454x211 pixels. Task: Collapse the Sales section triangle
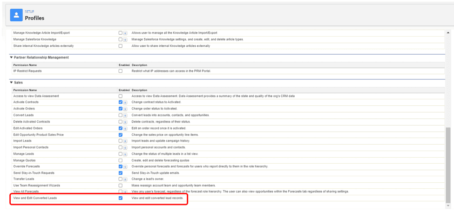click(11, 83)
